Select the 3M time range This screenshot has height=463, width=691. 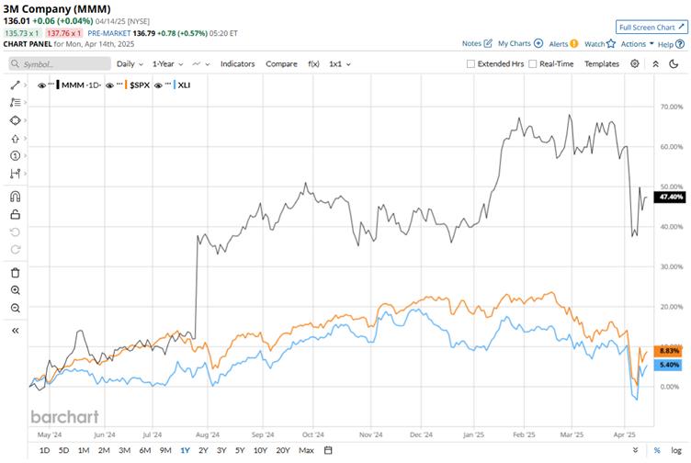click(x=125, y=450)
